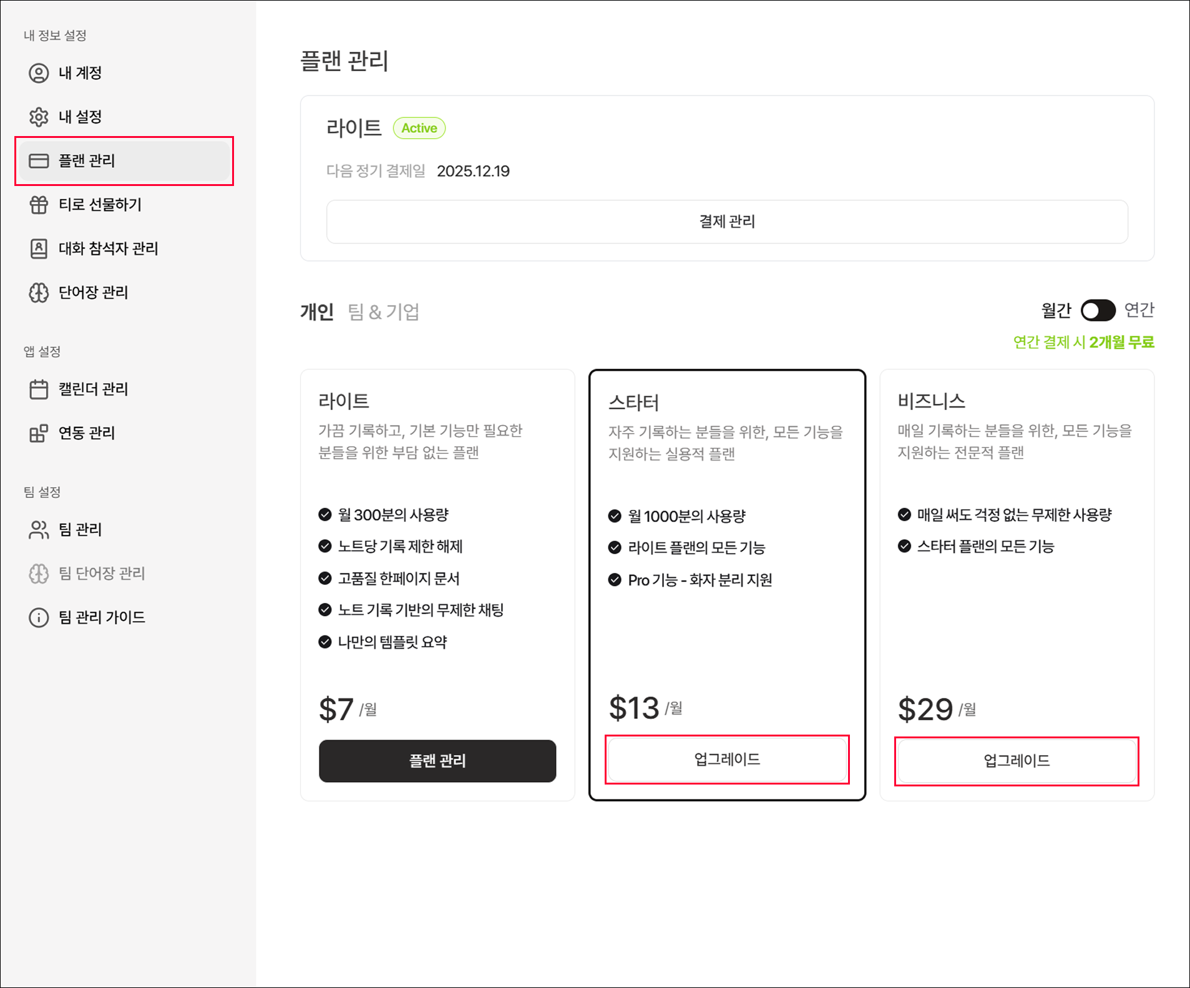Click the credit card Plan Management icon
This screenshot has width=1190, height=988.
[39, 161]
